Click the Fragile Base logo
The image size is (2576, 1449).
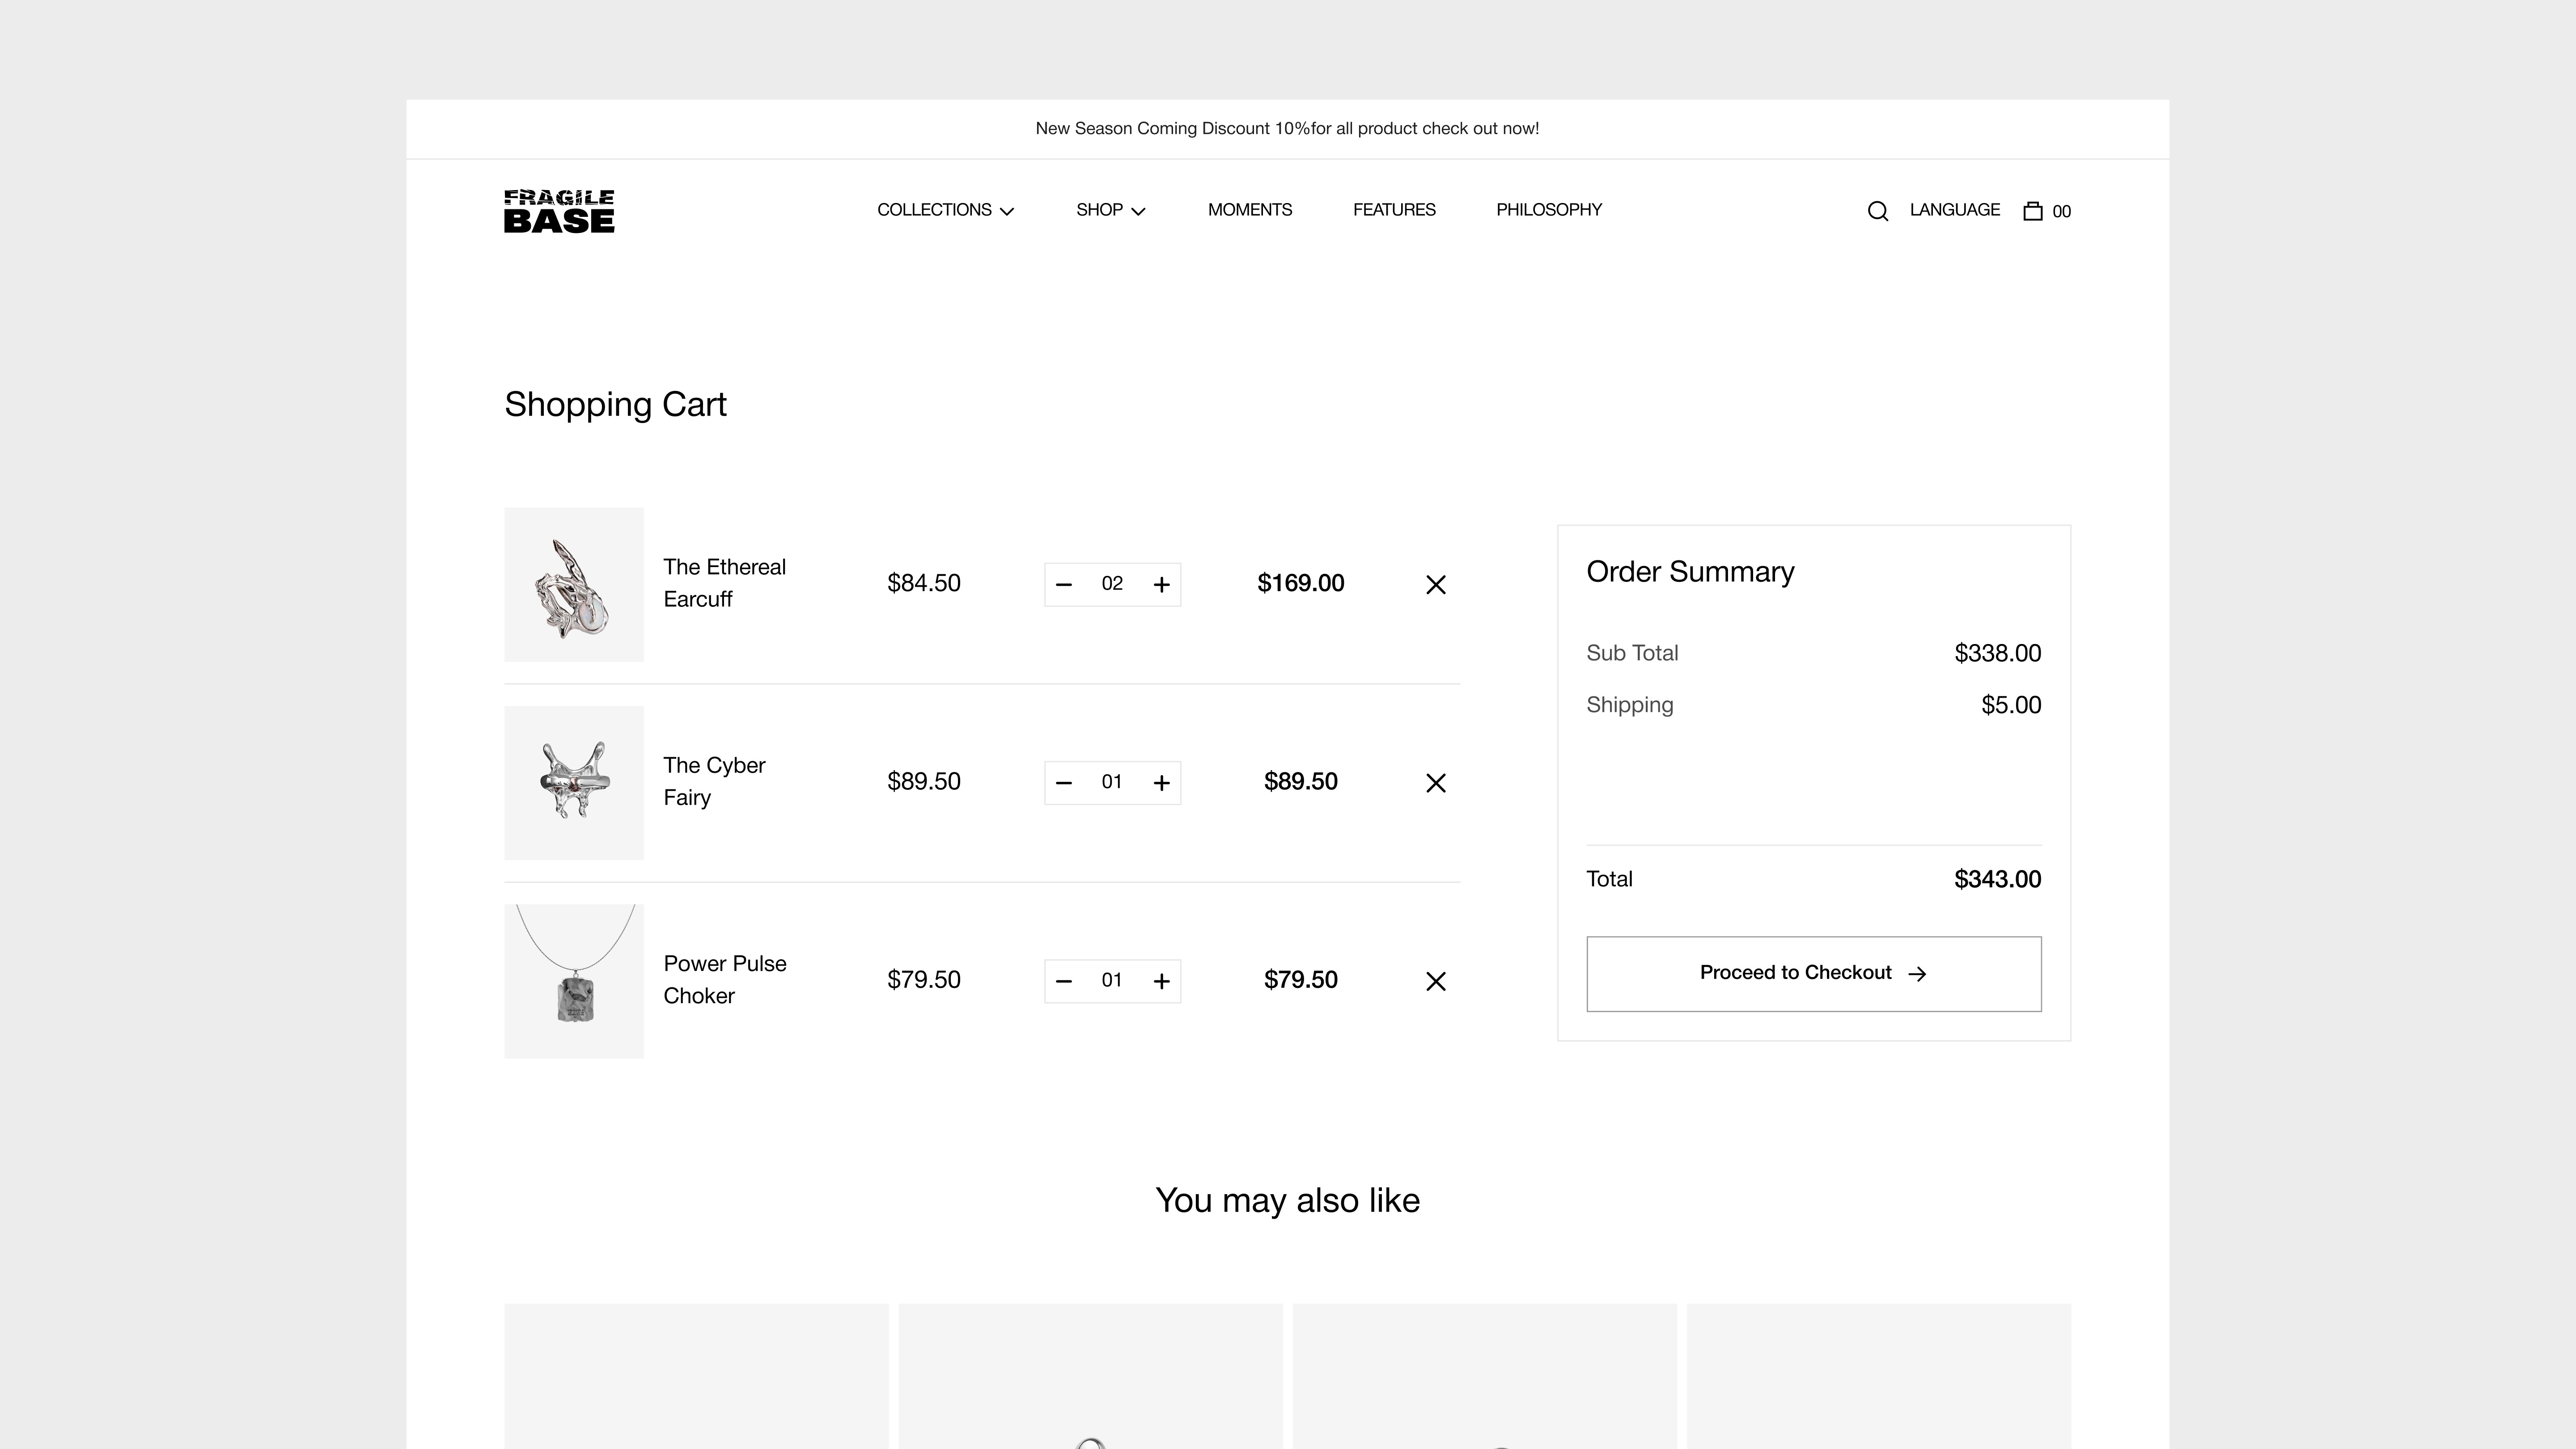[x=559, y=211]
